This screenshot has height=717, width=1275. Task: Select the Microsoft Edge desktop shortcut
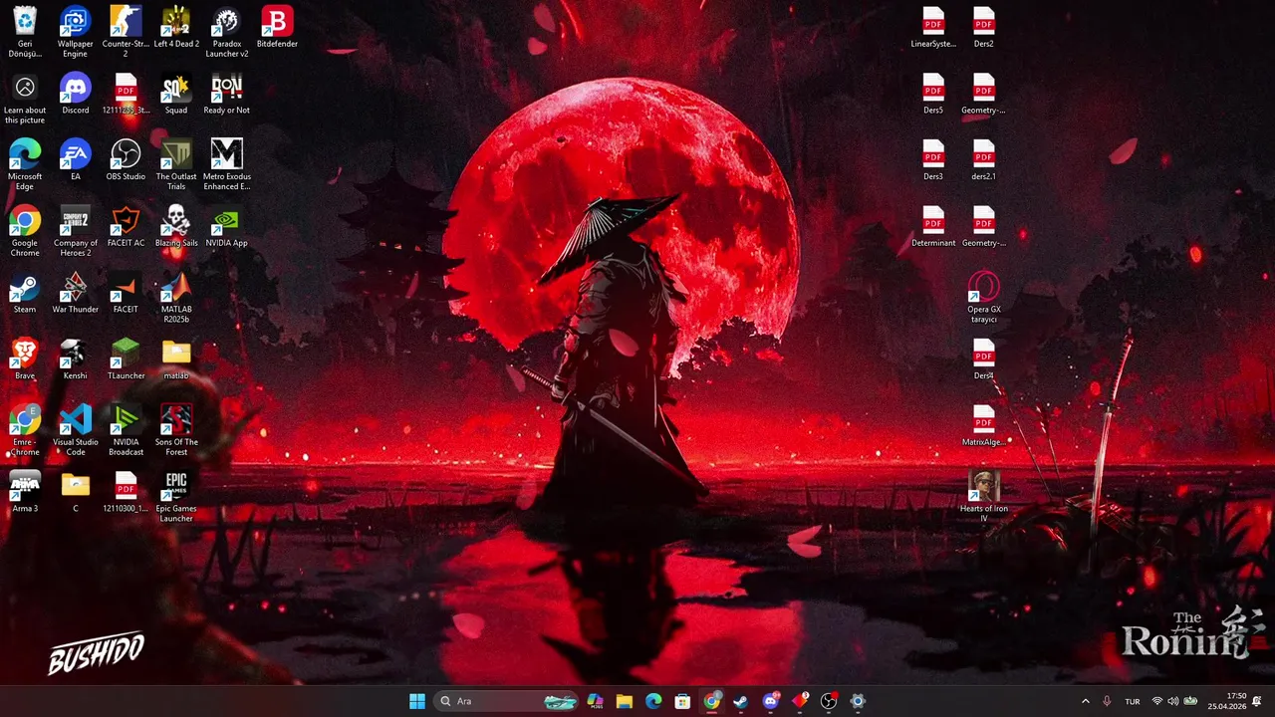coord(25,165)
